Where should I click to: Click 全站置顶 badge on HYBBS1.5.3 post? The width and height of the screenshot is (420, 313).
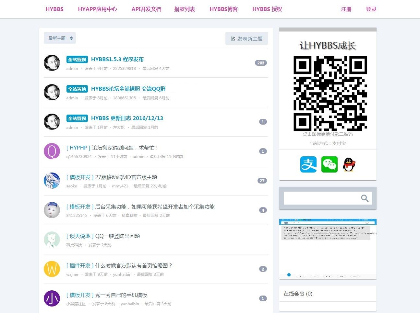(x=77, y=60)
